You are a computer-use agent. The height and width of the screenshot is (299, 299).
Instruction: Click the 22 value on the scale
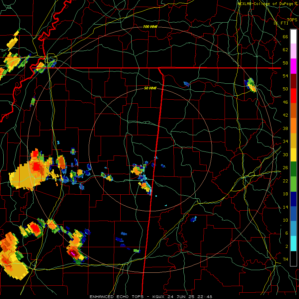point(285,181)
